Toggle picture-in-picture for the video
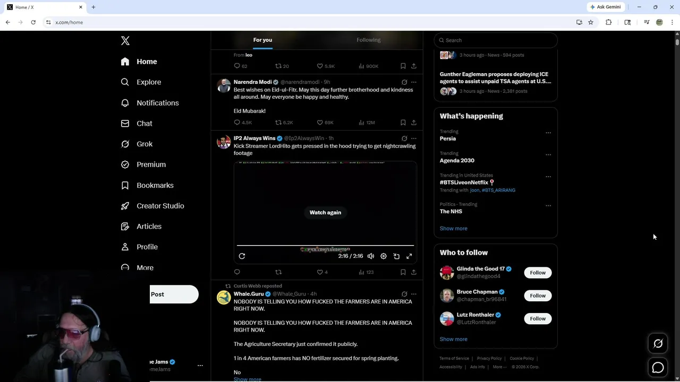680x382 pixels. pyautogui.click(x=396, y=256)
